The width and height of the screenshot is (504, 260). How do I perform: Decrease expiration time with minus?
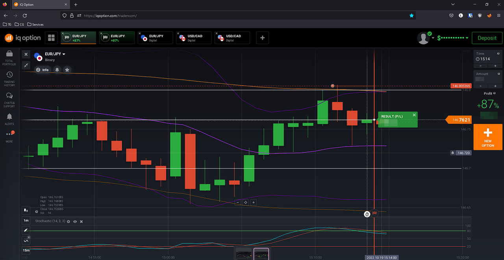[x=481, y=66]
